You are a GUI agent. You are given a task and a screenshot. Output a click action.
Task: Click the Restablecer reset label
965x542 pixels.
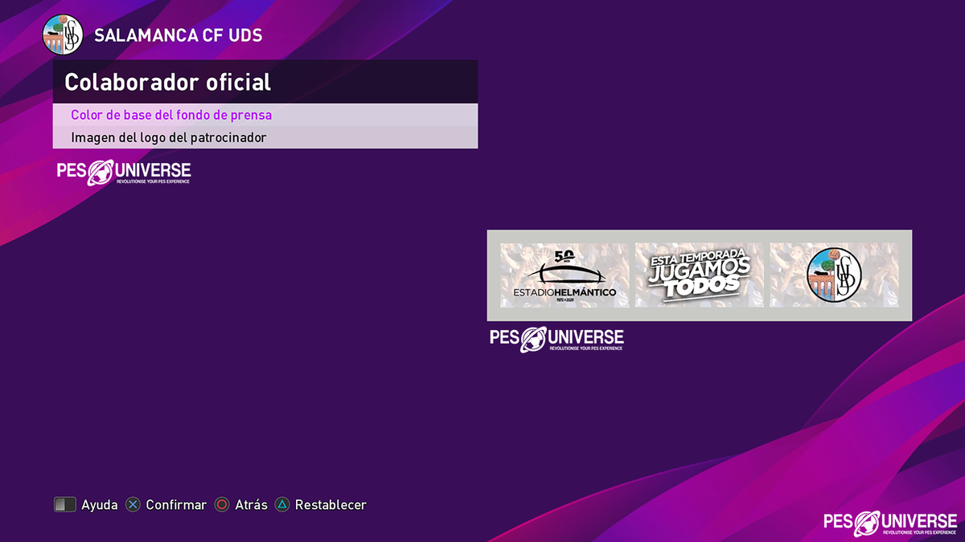pos(331,505)
